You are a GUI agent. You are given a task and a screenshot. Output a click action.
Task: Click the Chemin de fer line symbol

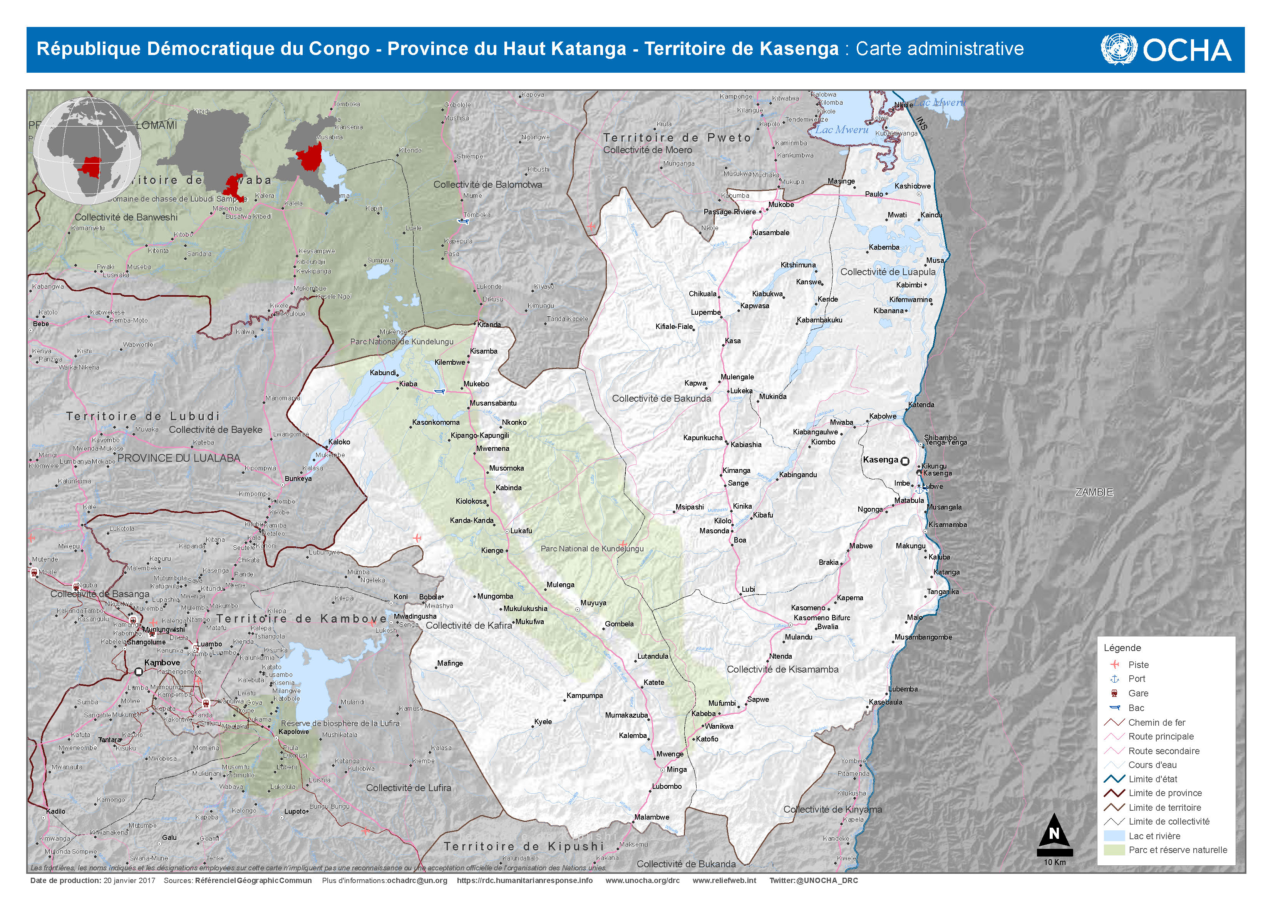click(1114, 723)
